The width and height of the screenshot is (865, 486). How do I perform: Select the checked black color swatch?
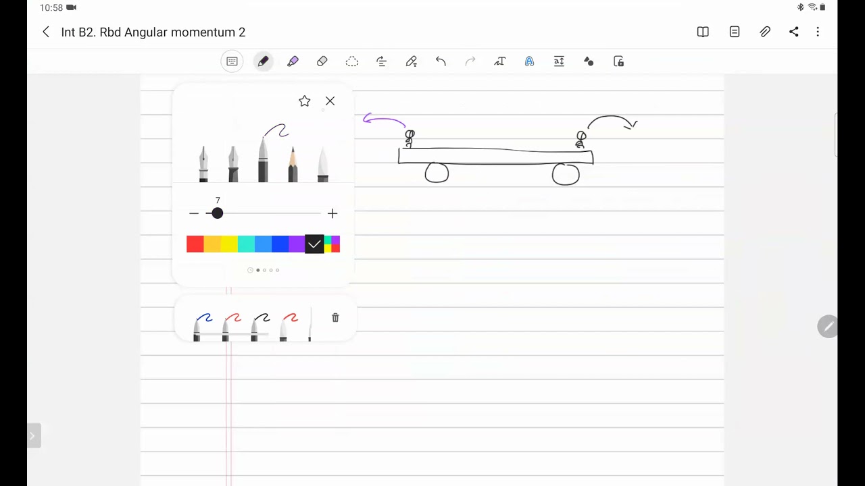pos(314,244)
